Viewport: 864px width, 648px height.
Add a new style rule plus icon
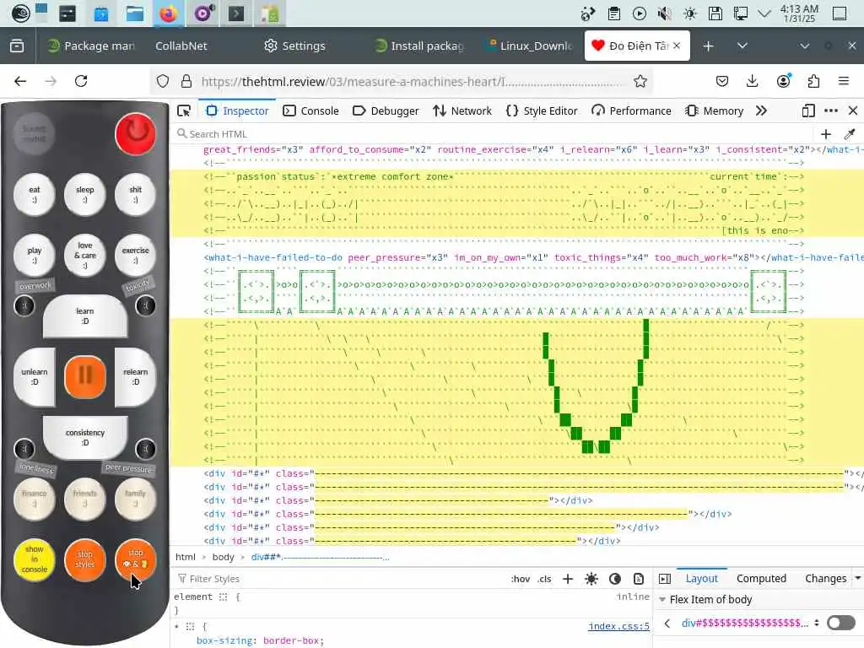(568, 579)
